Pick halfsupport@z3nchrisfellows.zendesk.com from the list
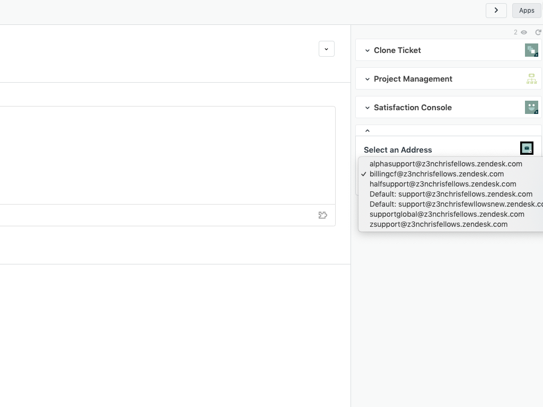The height and width of the screenshot is (407, 543). 442,184
